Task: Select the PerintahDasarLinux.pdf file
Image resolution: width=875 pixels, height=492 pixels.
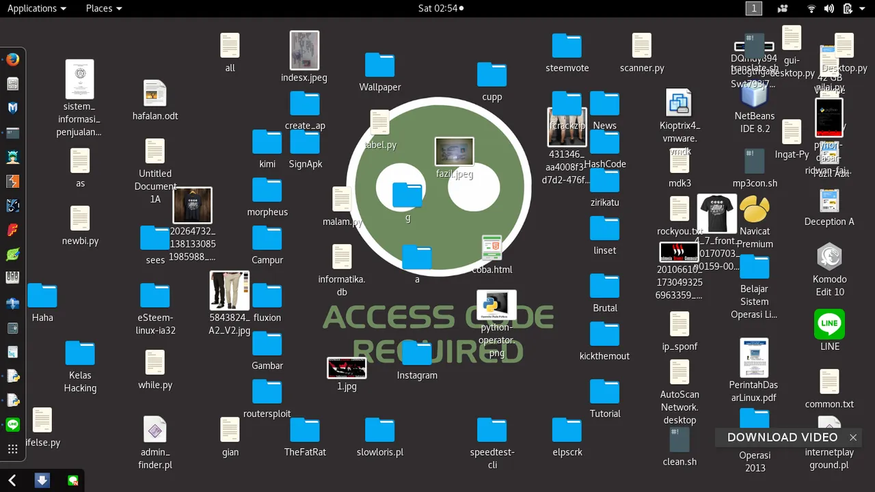Action: [754, 358]
